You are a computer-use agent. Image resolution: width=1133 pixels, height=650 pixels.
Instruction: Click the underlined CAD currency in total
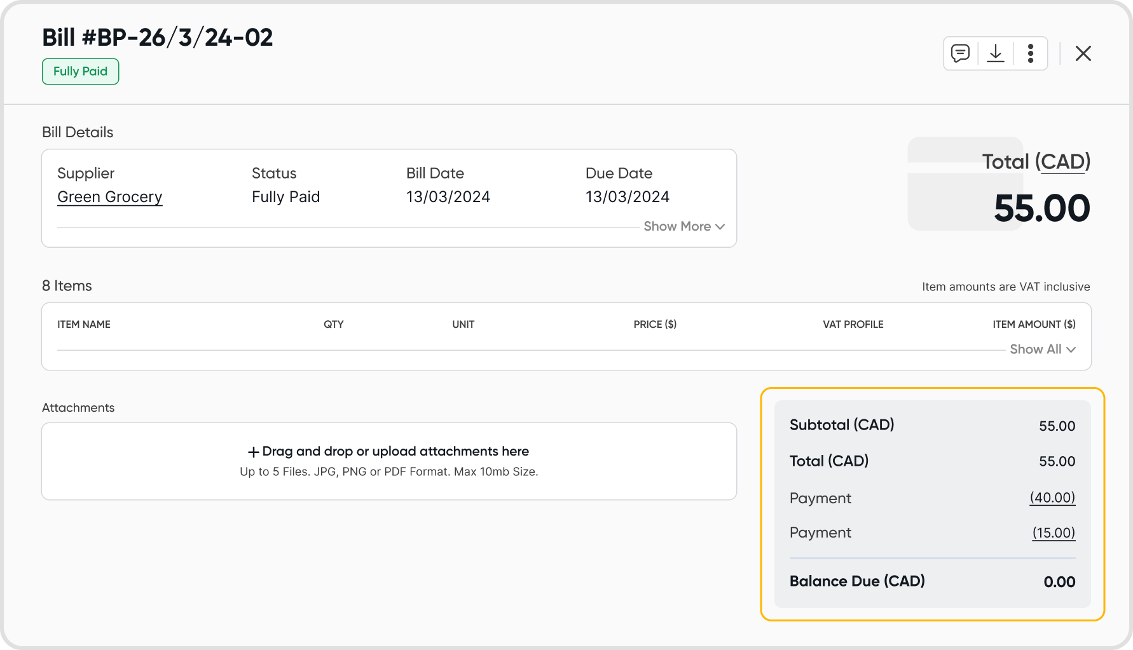[x=1062, y=162]
